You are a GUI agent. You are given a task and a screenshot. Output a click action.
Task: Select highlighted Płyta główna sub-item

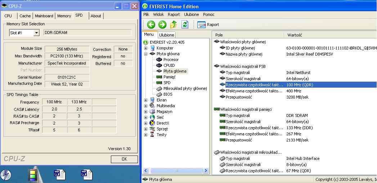pos(175,71)
